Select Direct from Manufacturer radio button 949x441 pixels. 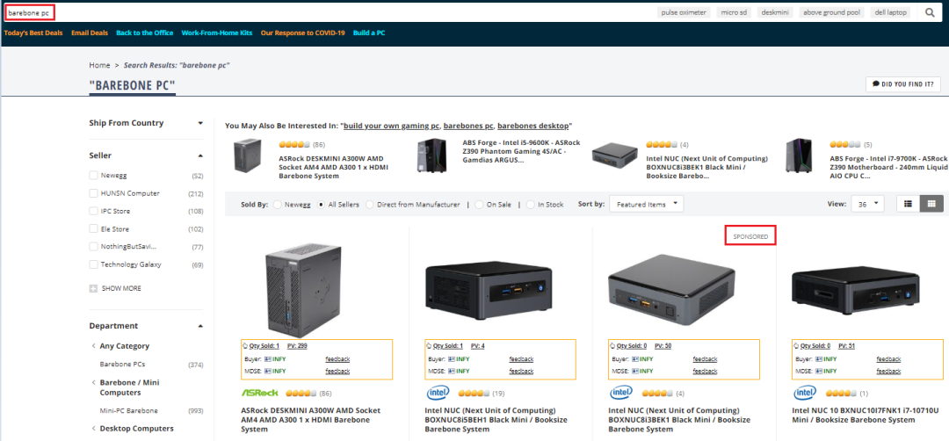pos(370,205)
